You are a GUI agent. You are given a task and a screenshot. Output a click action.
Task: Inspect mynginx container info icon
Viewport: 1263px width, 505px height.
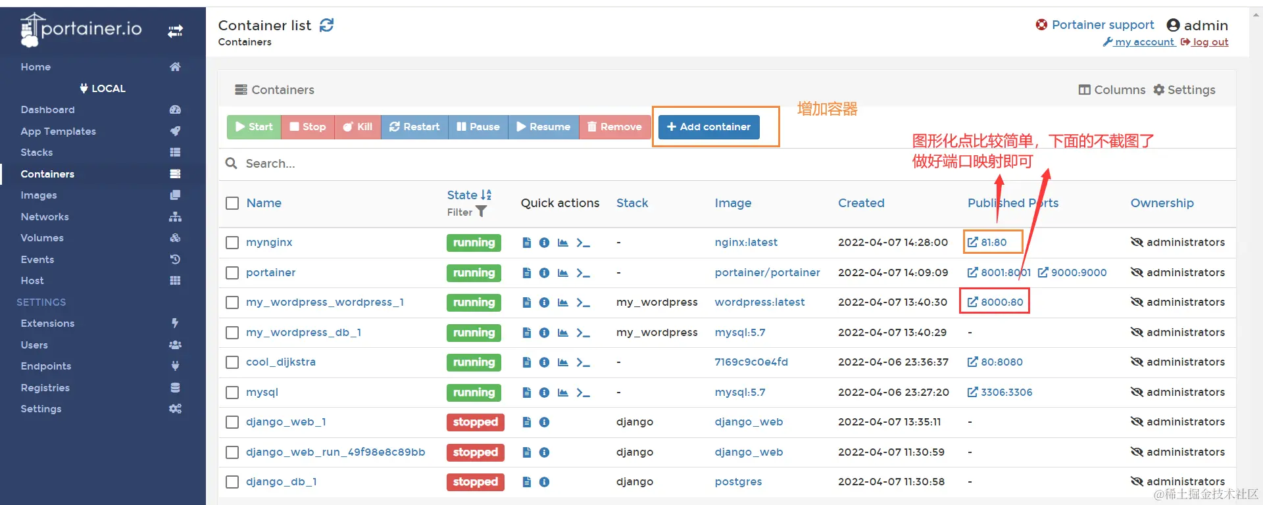pos(544,243)
